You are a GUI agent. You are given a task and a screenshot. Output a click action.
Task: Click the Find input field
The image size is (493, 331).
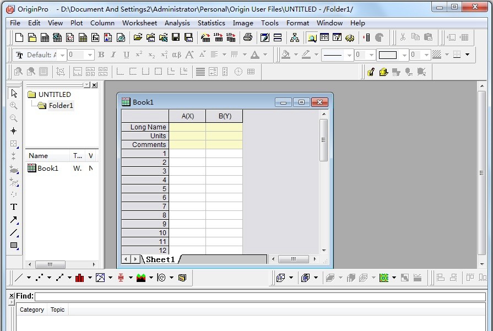pyautogui.click(x=261, y=296)
